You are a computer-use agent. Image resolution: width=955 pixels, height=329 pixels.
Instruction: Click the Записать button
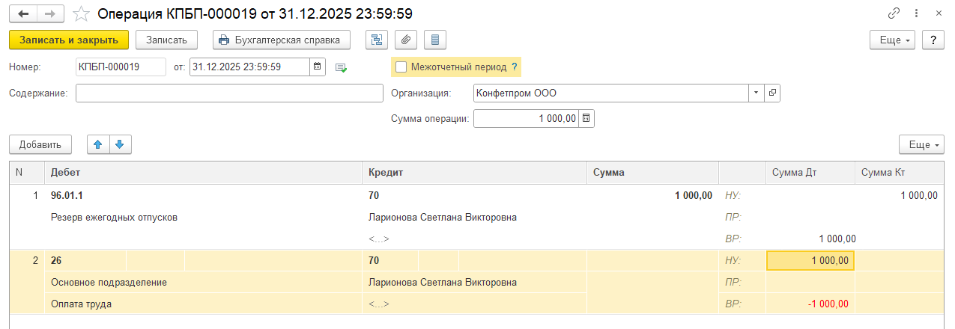click(166, 40)
